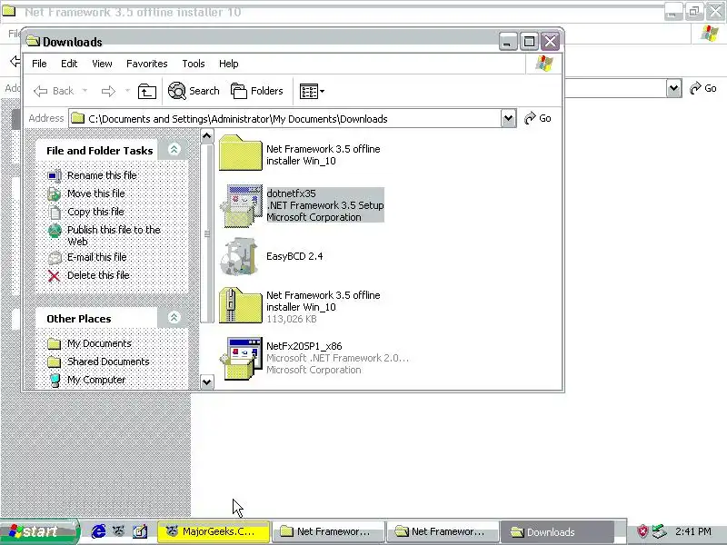This screenshot has height=545, width=727.
Task: Click the Rename this file icon
Action: (x=55, y=176)
